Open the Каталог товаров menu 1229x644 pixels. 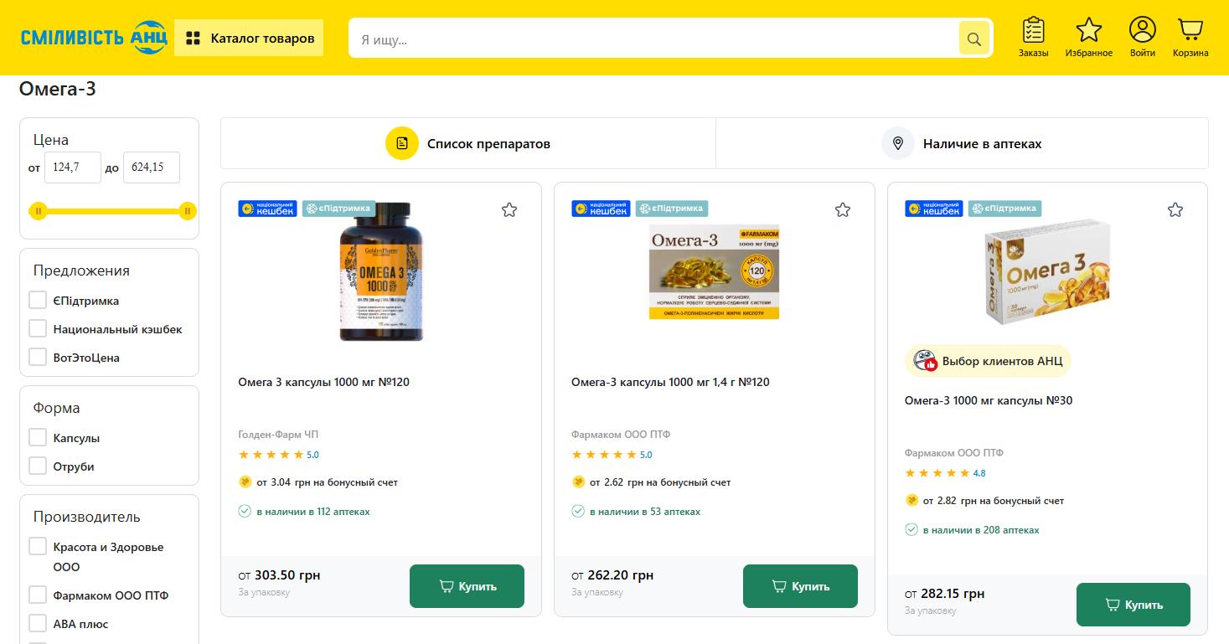(249, 38)
